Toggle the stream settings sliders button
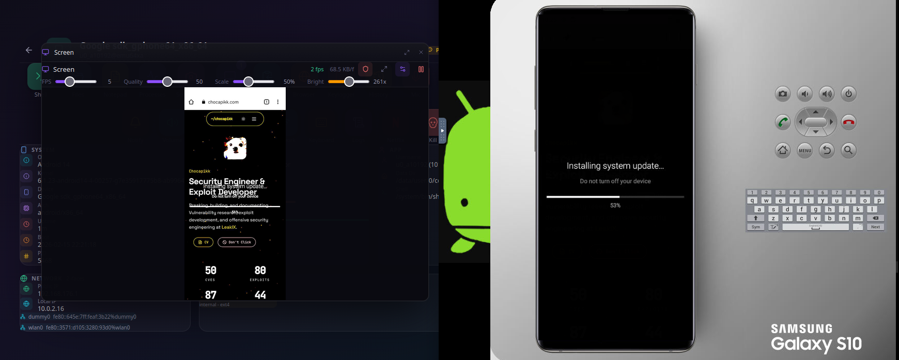This screenshot has width=899, height=360. click(402, 69)
